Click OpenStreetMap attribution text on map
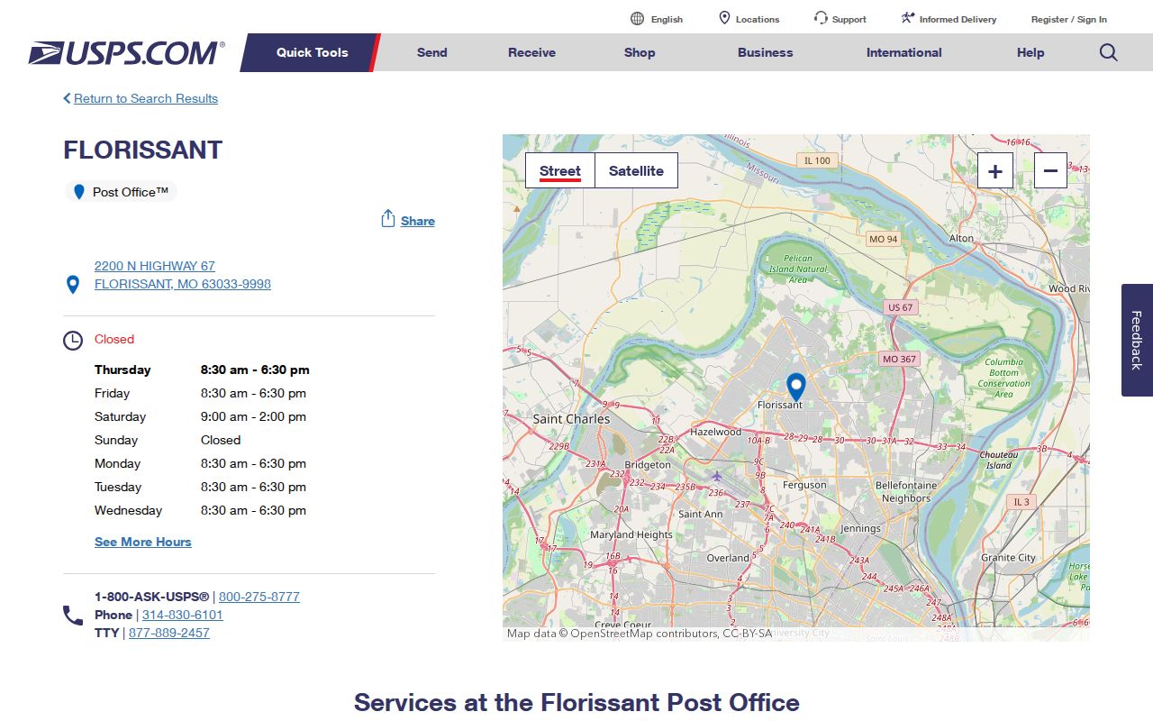 click(640, 634)
